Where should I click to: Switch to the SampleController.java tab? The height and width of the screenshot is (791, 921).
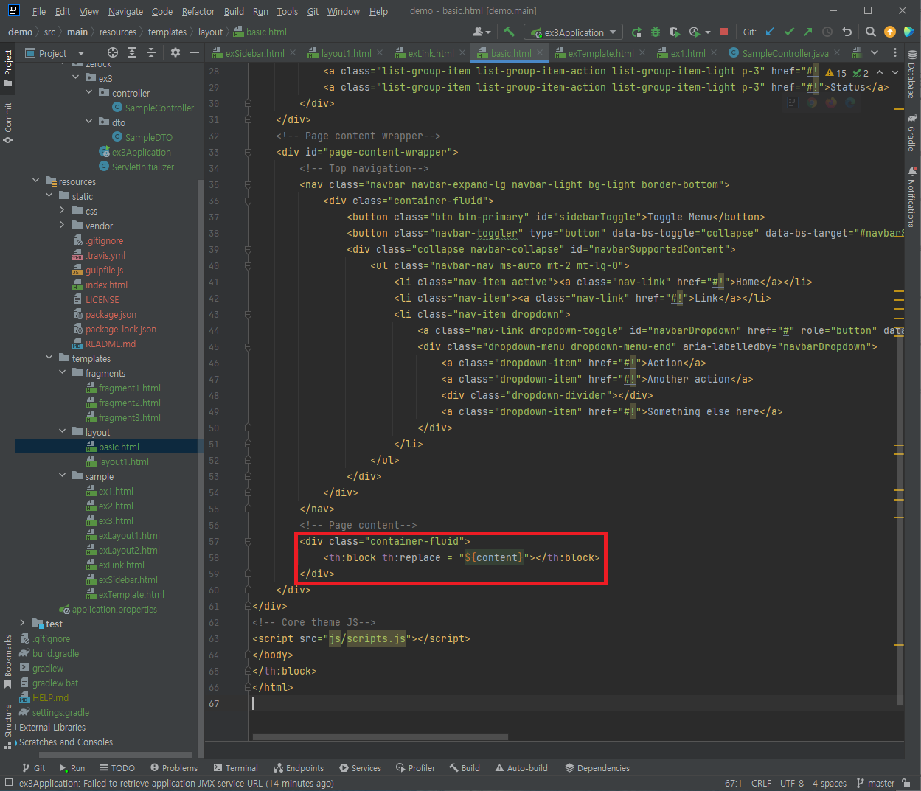[785, 53]
